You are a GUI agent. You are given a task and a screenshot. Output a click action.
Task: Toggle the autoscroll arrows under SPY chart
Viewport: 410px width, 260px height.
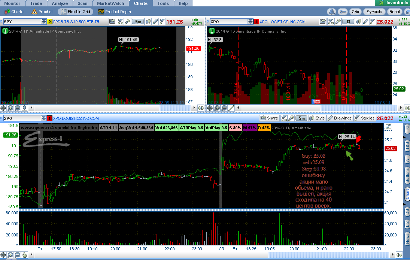[201, 108]
